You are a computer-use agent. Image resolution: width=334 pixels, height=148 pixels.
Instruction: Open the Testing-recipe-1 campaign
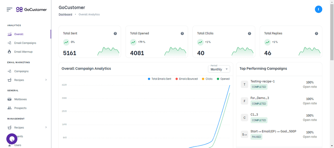click(x=263, y=81)
